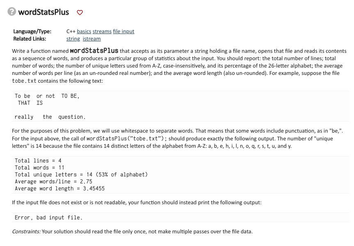The width and height of the screenshot is (354, 246).
Task: Click the question mark help icon
Action: (11, 12)
